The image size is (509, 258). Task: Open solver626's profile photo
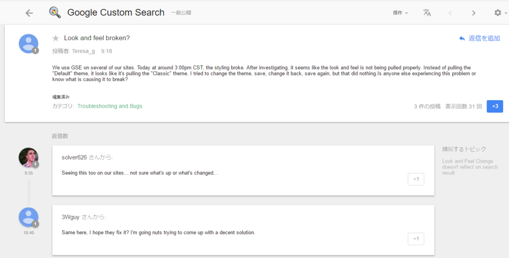[x=28, y=157]
